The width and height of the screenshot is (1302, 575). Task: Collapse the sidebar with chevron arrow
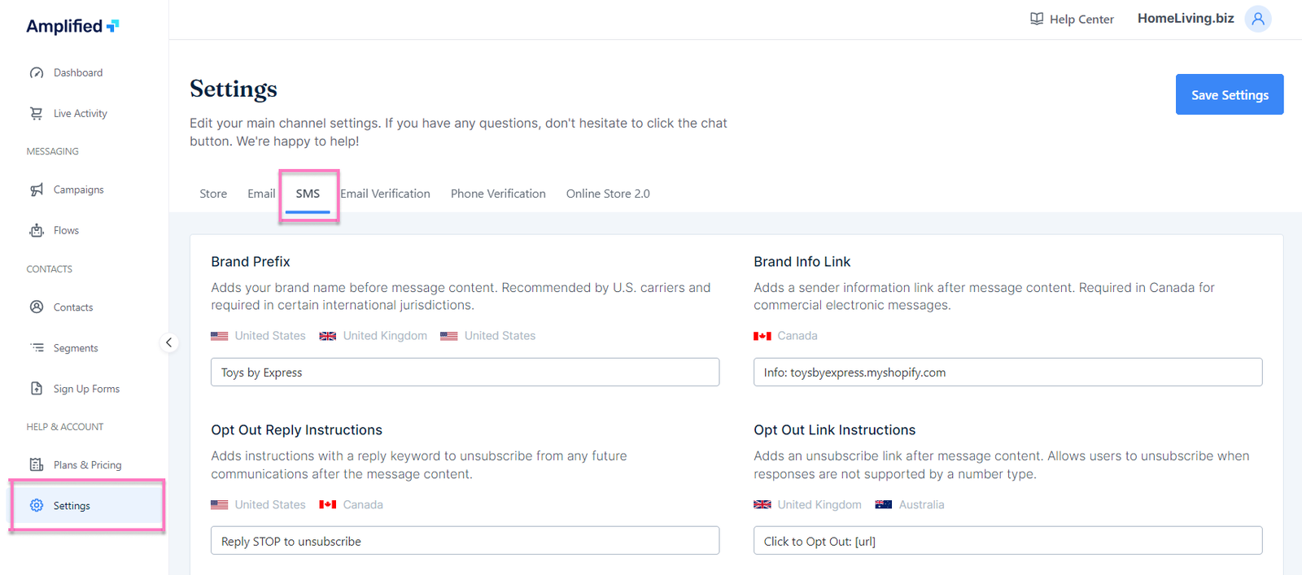tap(168, 342)
